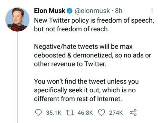Click the 46.8K retweets count
The height and width of the screenshot is (123, 161).
click(85, 113)
